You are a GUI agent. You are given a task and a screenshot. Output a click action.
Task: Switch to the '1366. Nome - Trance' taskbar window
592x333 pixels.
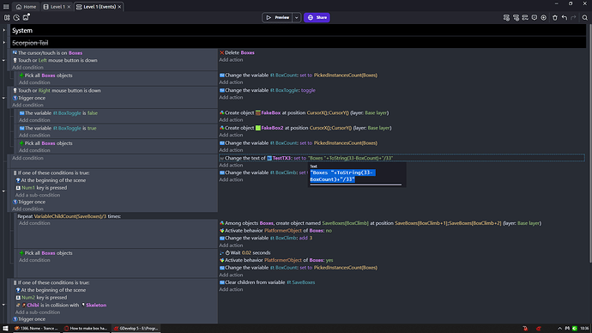[36, 329]
